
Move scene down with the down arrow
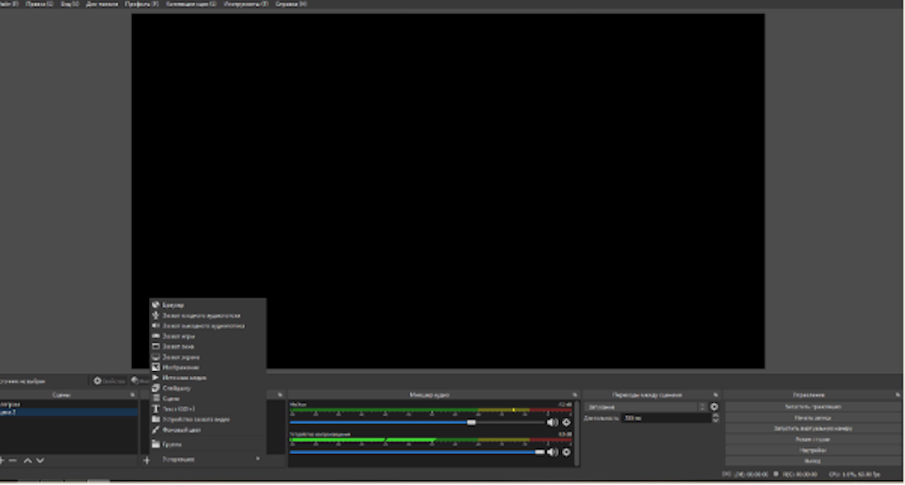point(40,460)
